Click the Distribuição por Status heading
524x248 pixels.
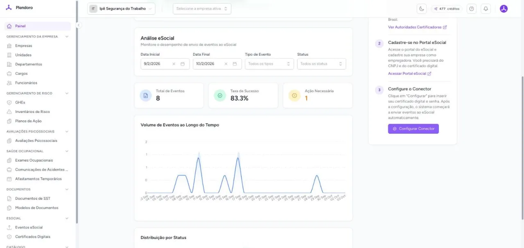pyautogui.click(x=163, y=237)
